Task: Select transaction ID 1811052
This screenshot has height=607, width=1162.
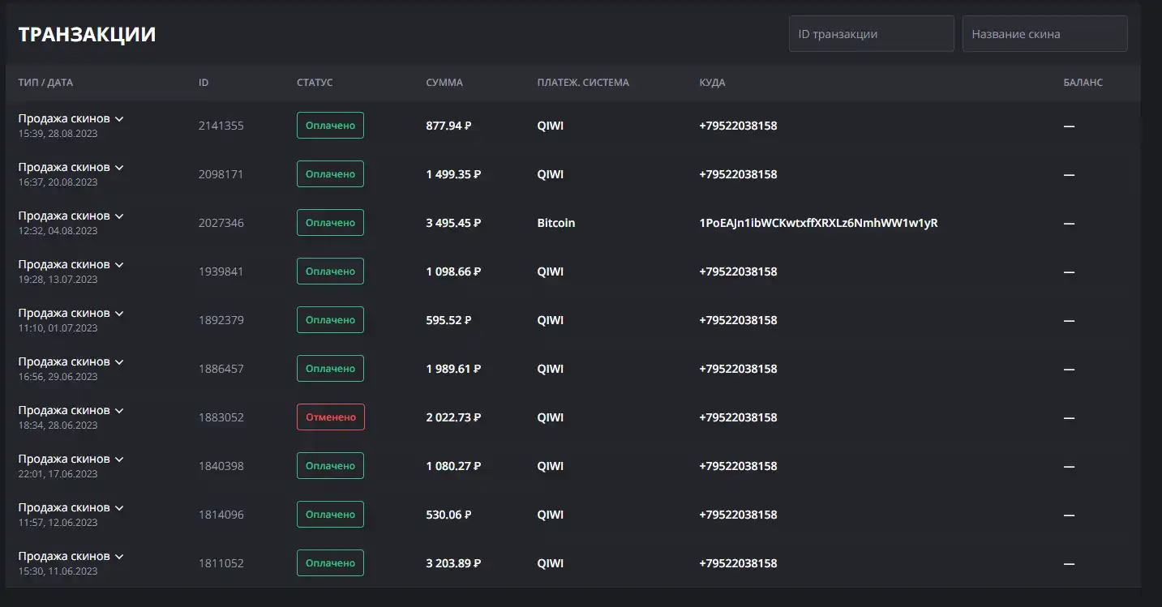Action: coord(221,563)
